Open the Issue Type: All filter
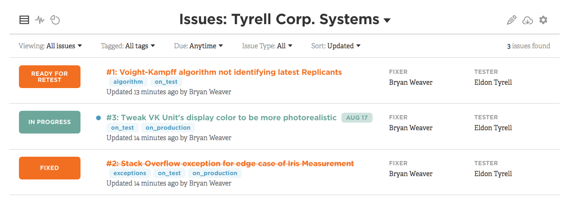The width and height of the screenshot is (571, 214). pyautogui.click(x=268, y=46)
